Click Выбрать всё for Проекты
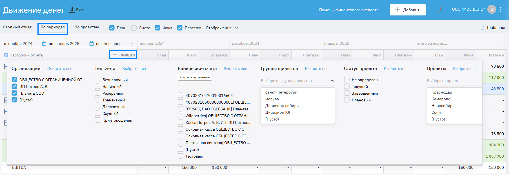This screenshot has height=175, width=509. click(x=465, y=69)
